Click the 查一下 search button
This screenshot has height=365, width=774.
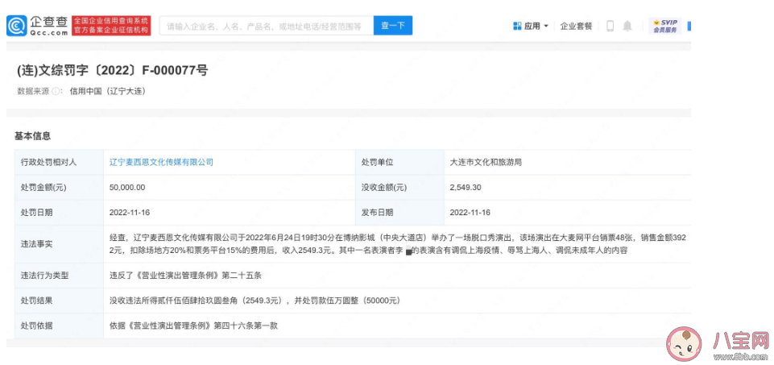(393, 26)
